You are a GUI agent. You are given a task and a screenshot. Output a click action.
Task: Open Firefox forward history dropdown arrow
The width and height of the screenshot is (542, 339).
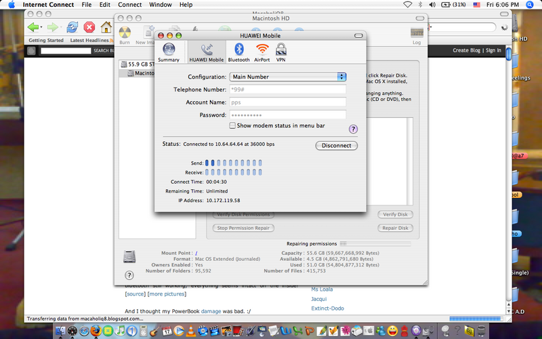(x=61, y=26)
